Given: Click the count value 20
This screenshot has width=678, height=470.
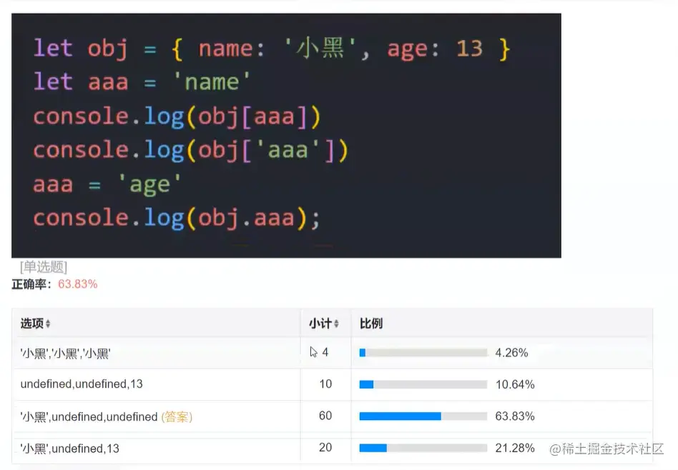Looking at the screenshot, I should [x=325, y=448].
